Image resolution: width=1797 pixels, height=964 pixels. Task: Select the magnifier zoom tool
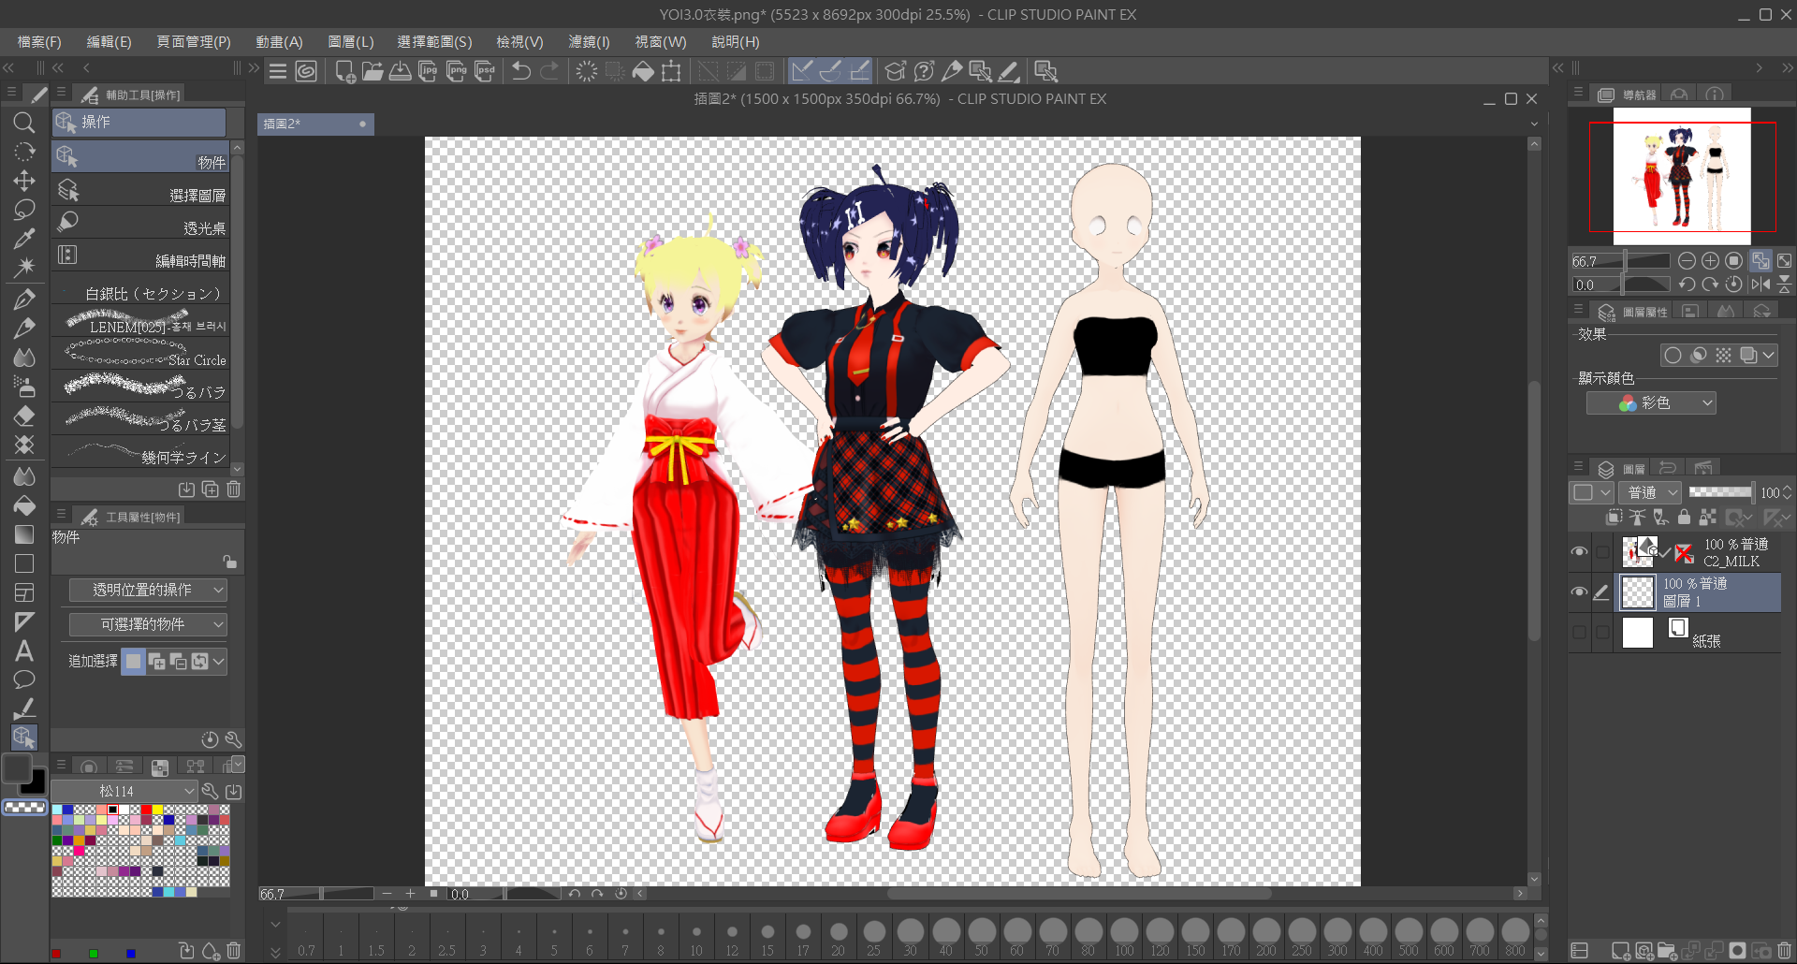click(24, 123)
